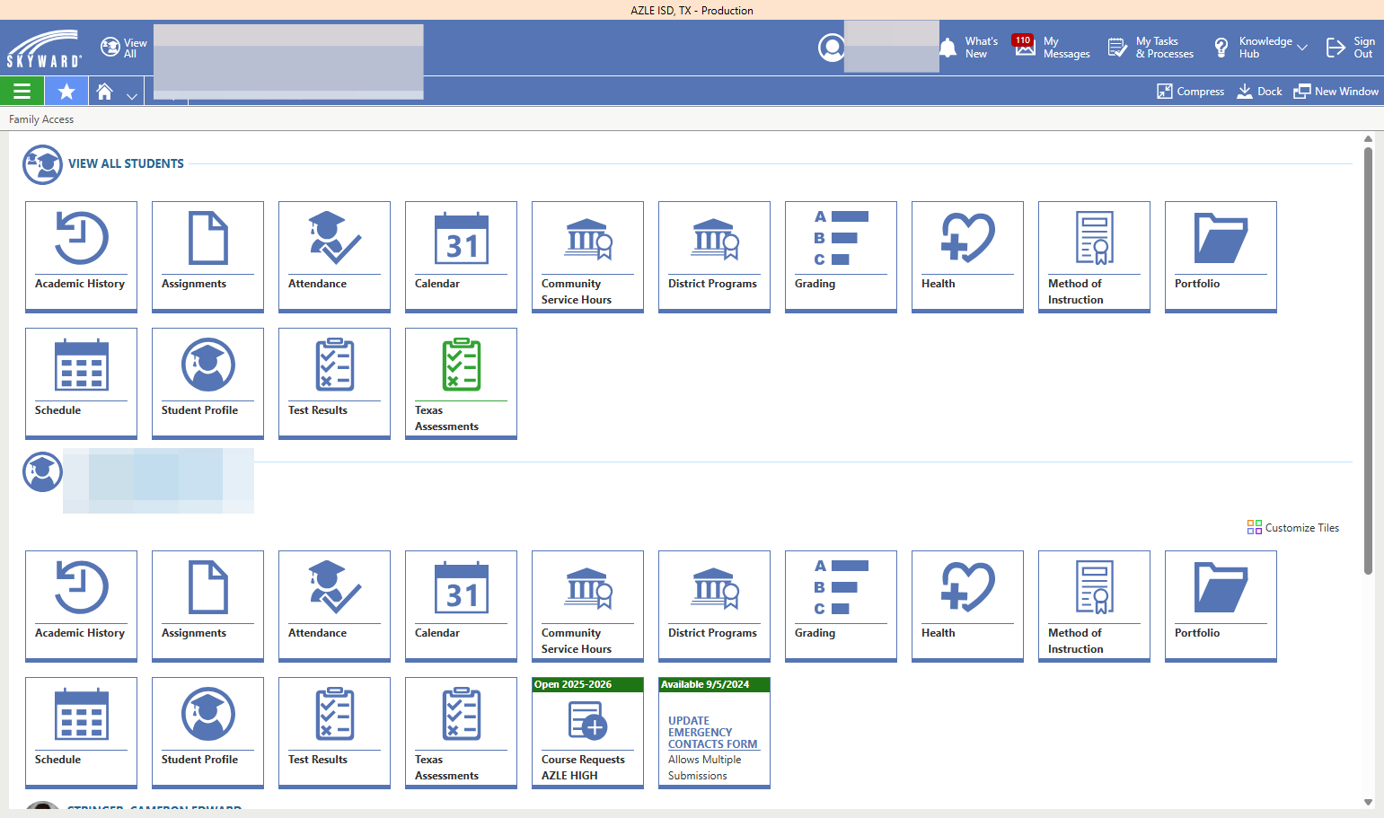1384x818 pixels.
Task: Open Portfolio tile under View All Students
Action: [1221, 257]
